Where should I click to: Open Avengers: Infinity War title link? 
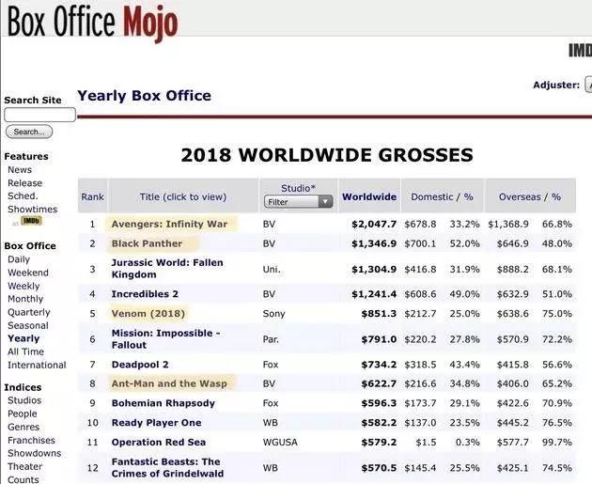pos(169,224)
